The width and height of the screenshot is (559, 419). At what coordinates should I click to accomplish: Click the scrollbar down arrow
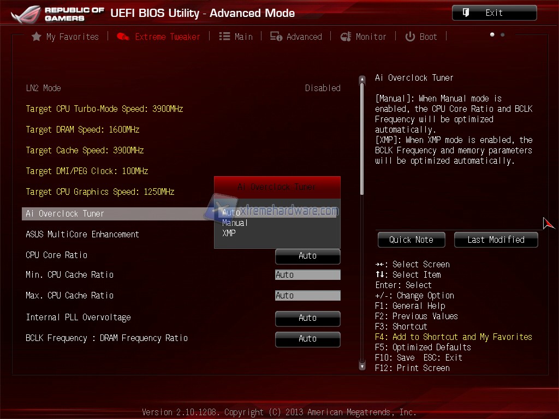[361, 367]
